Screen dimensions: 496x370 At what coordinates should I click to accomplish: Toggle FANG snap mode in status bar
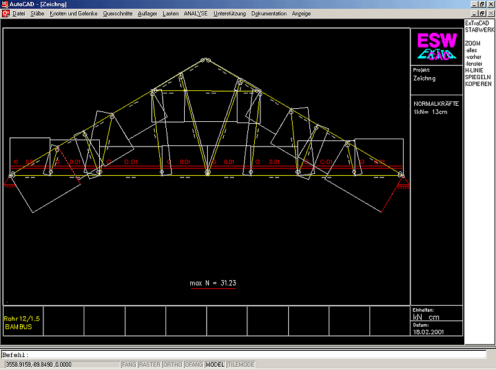[129, 364]
